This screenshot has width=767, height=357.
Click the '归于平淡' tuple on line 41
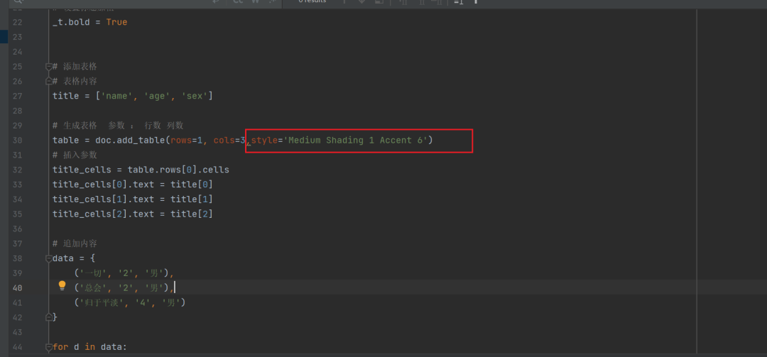click(130, 302)
